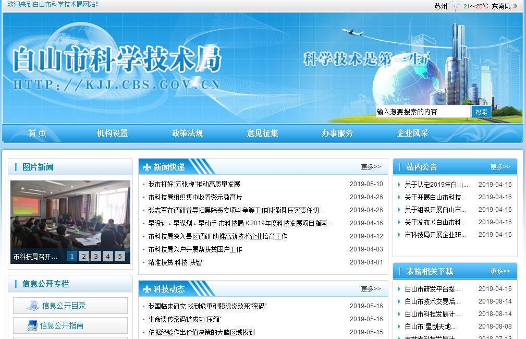The height and width of the screenshot is (339, 526).
Task: Expand the weather widget with the double arrow
Action: (515, 6)
